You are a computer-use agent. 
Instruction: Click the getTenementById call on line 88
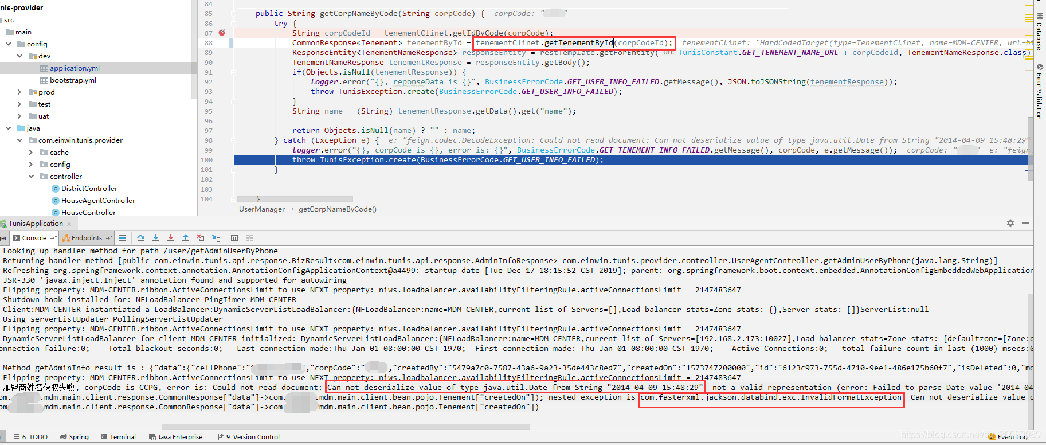[x=573, y=43]
